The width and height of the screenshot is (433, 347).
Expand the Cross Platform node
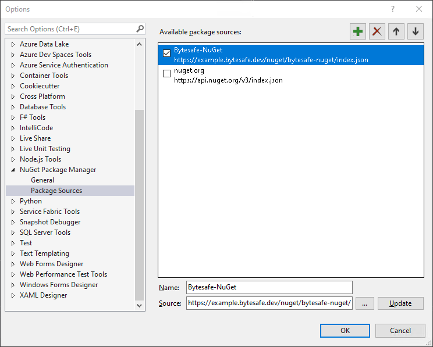click(x=13, y=96)
